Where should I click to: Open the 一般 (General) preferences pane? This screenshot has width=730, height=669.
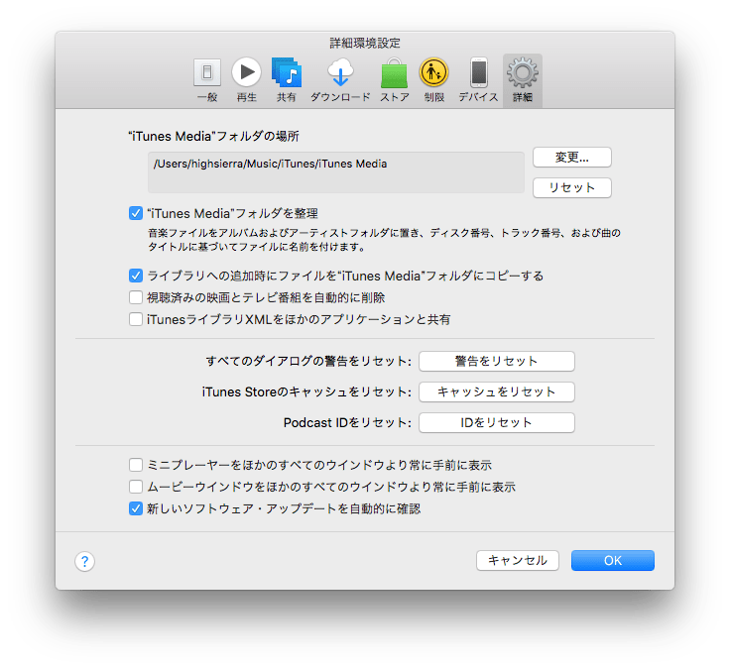tap(206, 79)
